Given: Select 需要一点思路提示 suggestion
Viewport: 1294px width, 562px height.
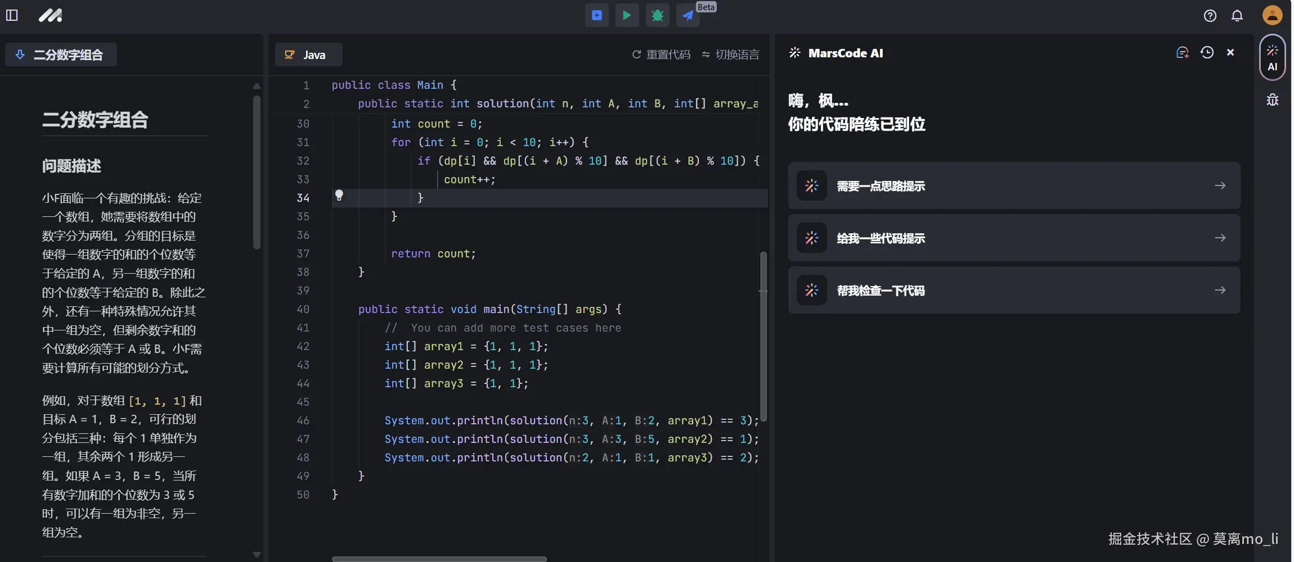Looking at the screenshot, I should click(1014, 185).
